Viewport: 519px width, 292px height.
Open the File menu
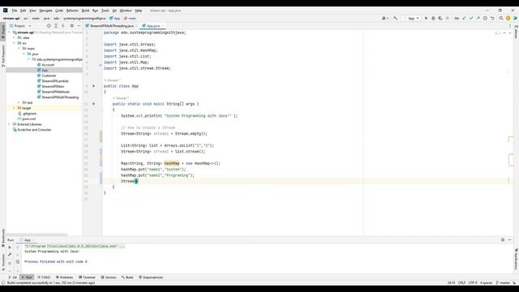[15, 11]
